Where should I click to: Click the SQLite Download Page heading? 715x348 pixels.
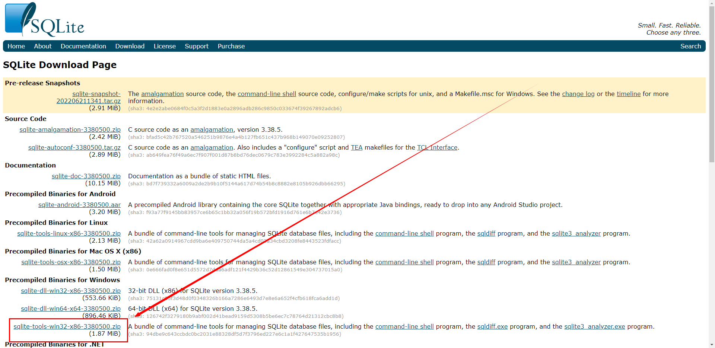click(60, 65)
